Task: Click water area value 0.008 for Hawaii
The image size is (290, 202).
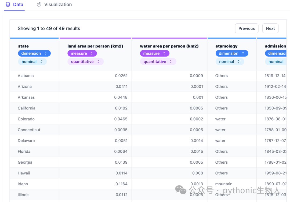Action: [x=198, y=173]
